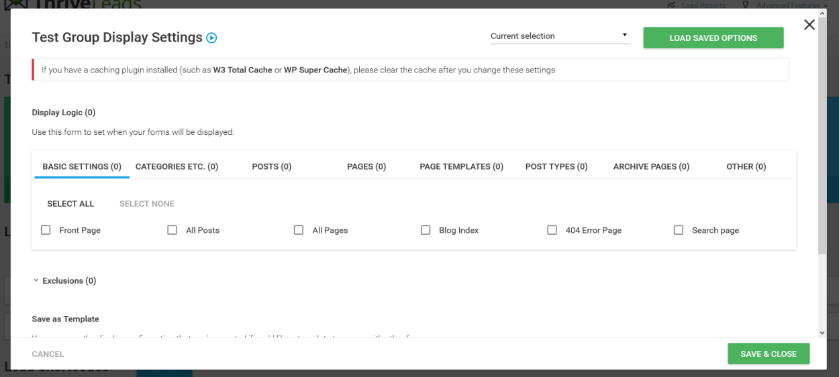
Task: Click the scrollbar down arrow
Action: [x=822, y=332]
